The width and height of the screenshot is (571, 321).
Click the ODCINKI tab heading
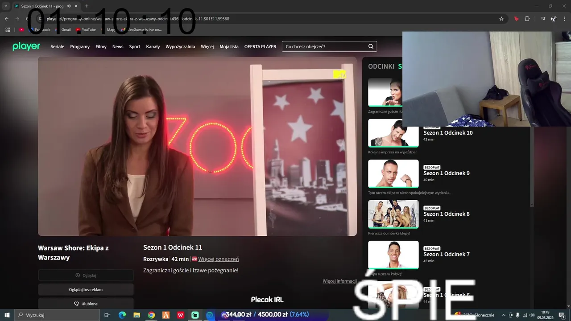pyautogui.click(x=381, y=66)
